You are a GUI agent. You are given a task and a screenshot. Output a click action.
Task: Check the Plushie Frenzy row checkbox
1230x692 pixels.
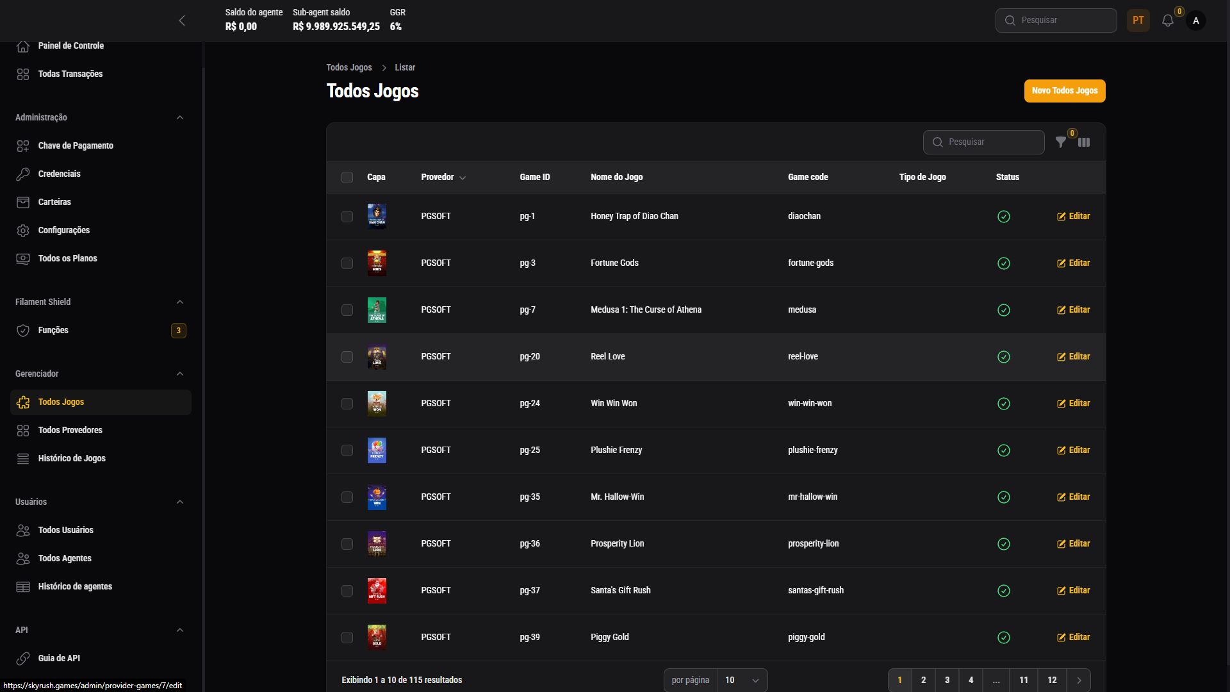347,450
